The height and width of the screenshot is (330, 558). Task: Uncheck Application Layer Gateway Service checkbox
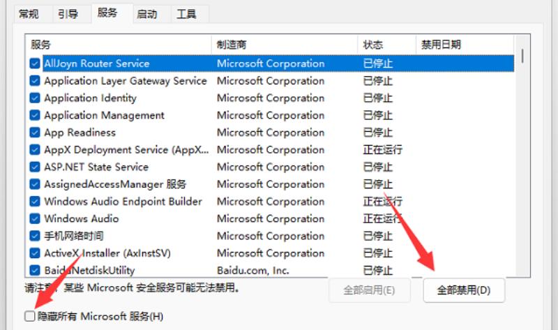[x=35, y=81]
